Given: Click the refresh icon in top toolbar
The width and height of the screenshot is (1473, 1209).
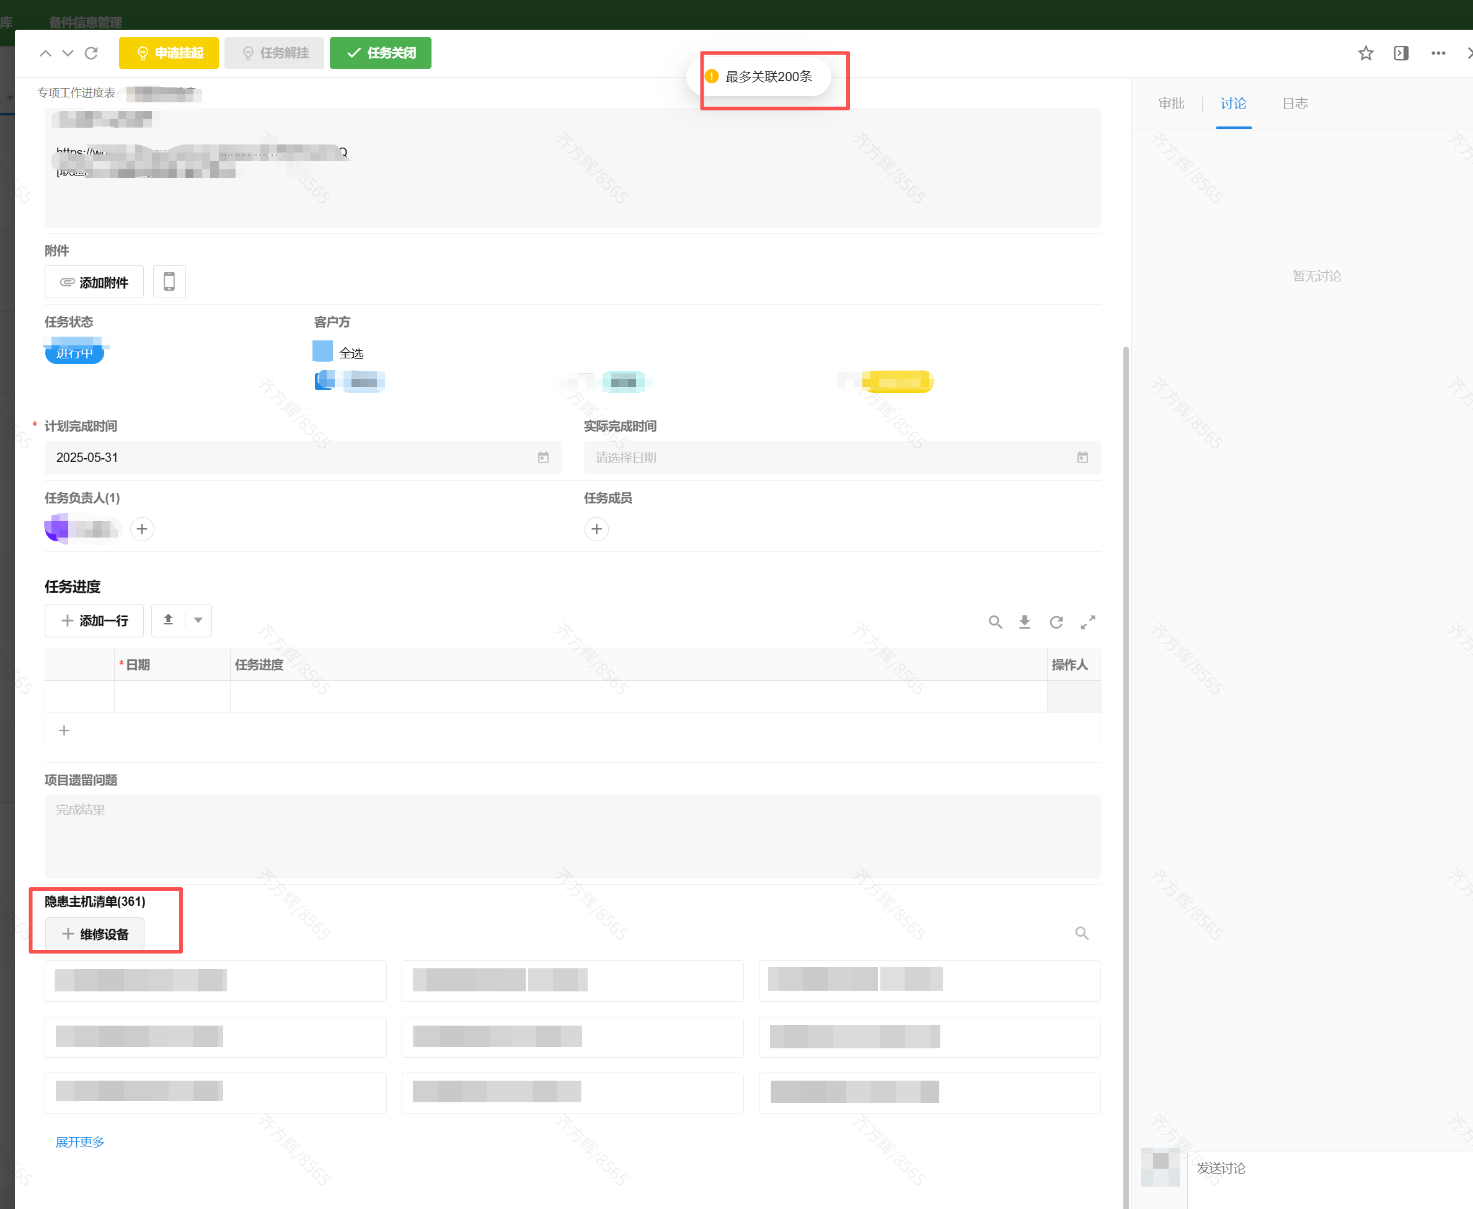Looking at the screenshot, I should click(x=91, y=53).
